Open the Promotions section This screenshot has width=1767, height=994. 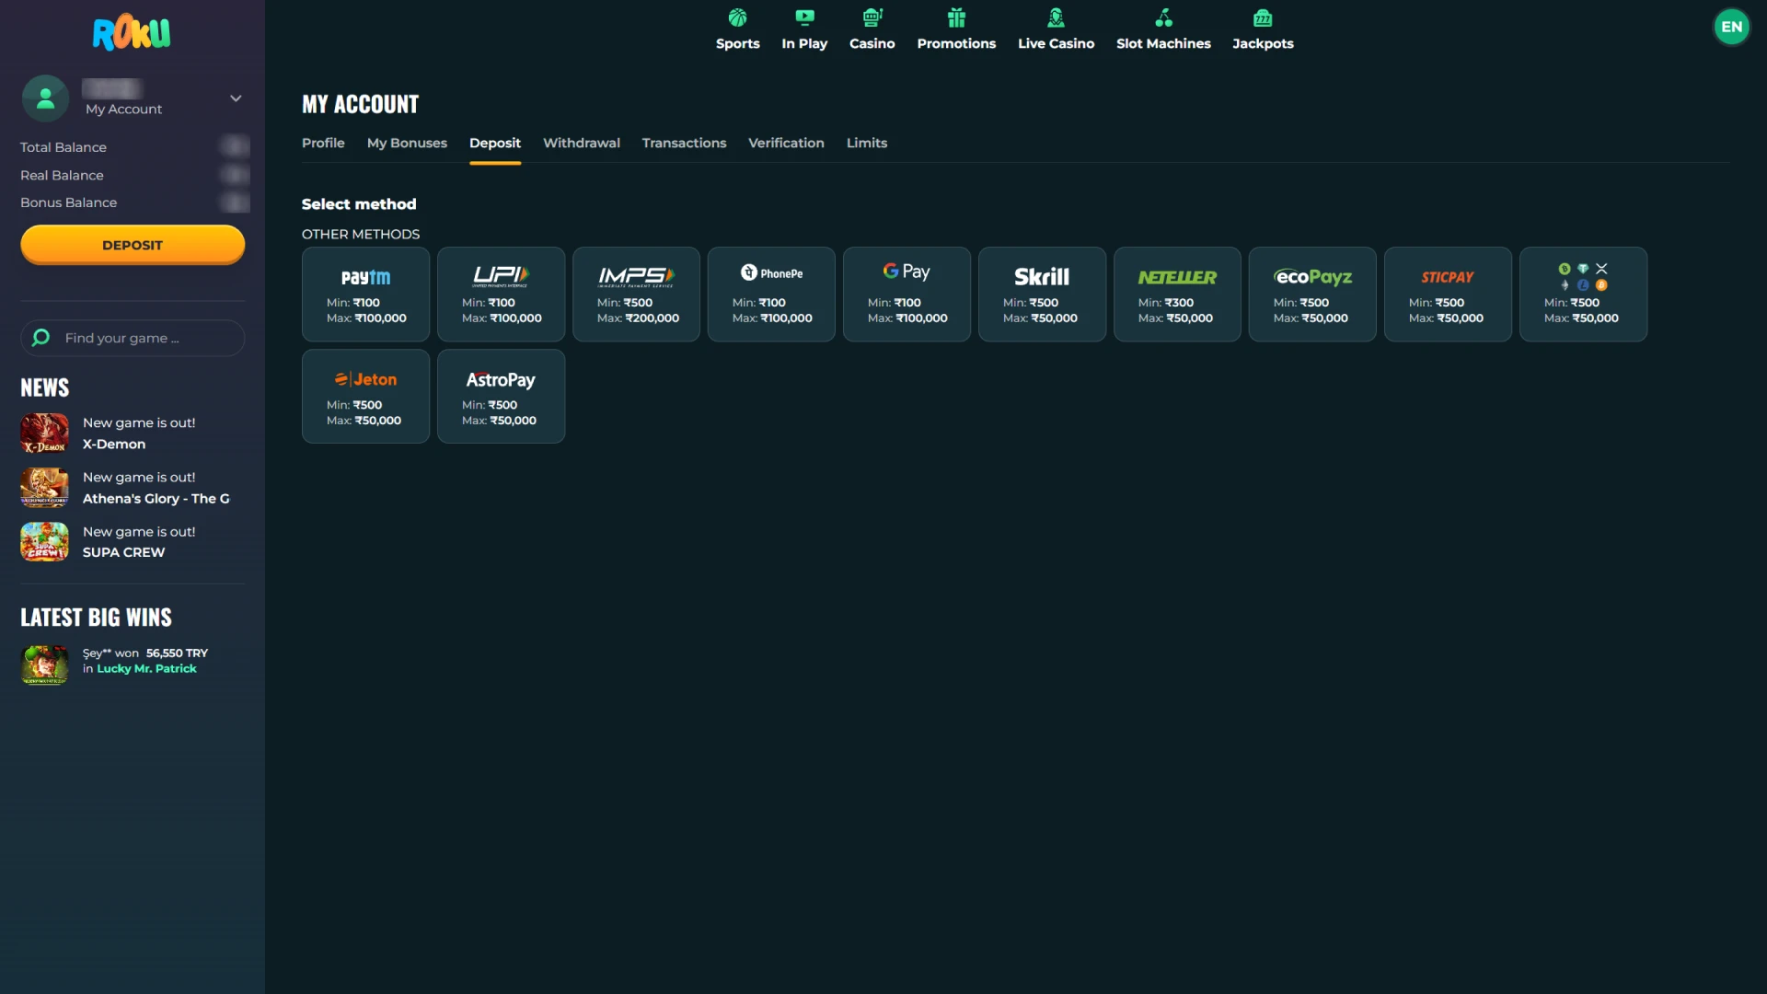(x=956, y=29)
